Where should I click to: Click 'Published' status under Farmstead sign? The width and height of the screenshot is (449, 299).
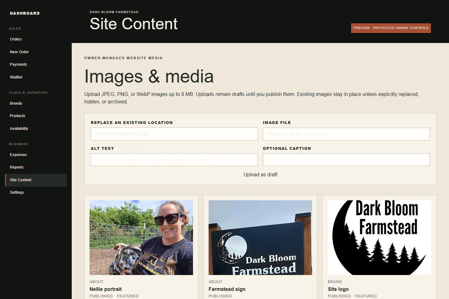pos(220,296)
